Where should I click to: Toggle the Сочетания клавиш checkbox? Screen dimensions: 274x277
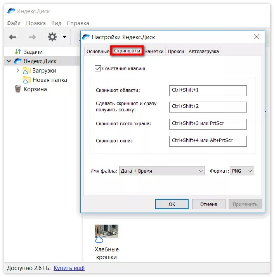[98, 68]
